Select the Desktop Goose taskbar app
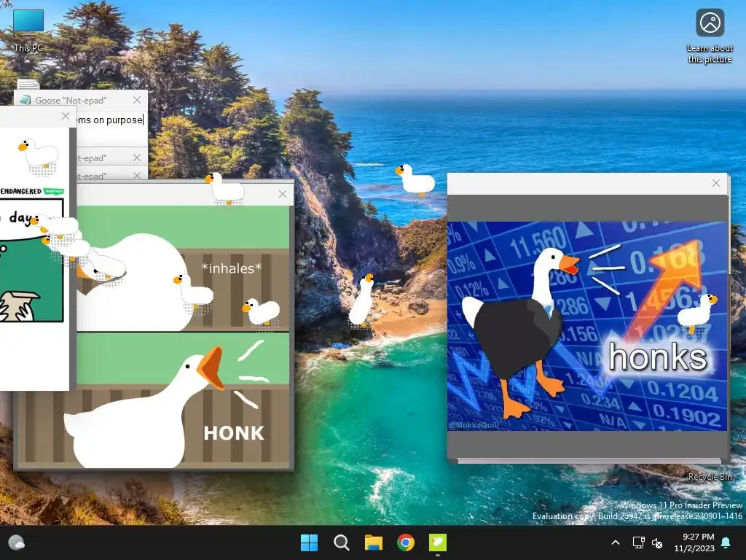Screen dimensions: 746x560 click(438, 542)
